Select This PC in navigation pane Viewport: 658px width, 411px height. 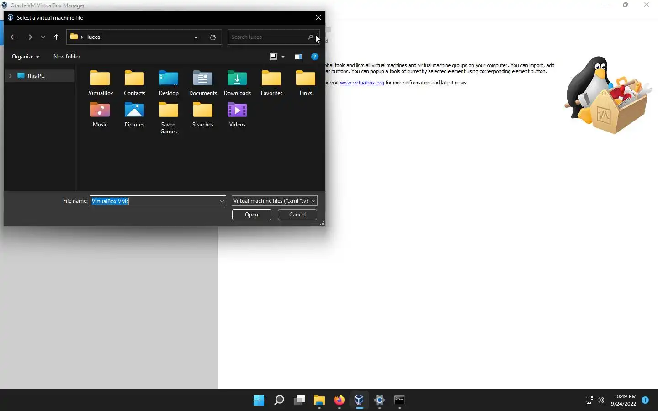40,76
